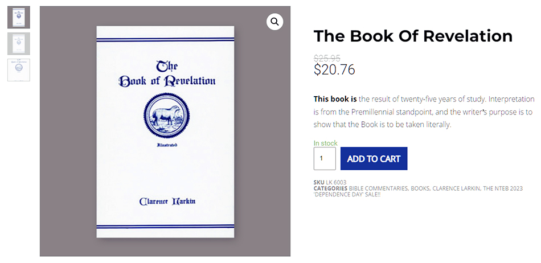
Task: Click the lamb seal emblem on the cover
Action: [x=166, y=116]
